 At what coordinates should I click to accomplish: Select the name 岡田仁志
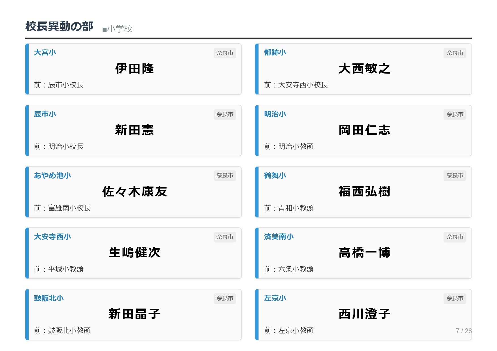(x=364, y=130)
